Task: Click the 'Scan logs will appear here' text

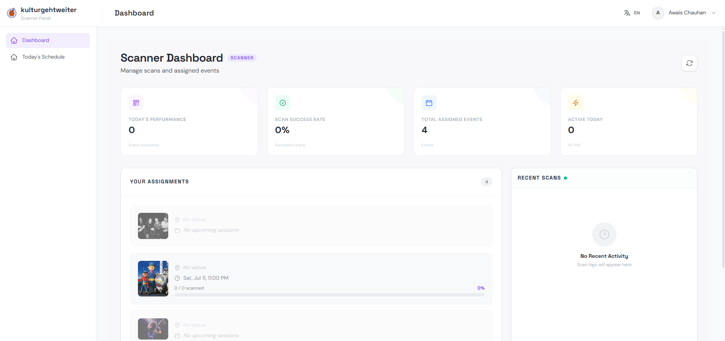Action: tap(604, 265)
